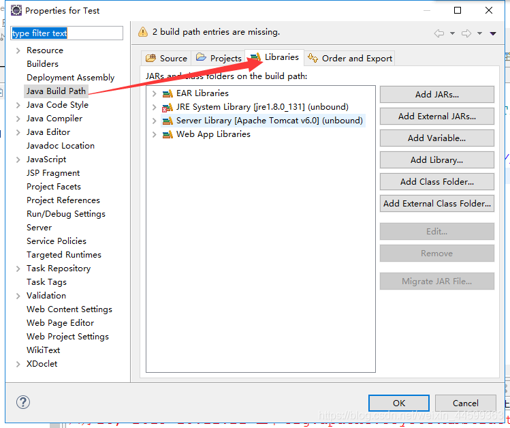Expand the JRE System Library entry

coord(155,107)
